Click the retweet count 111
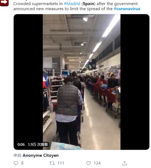This screenshot has width=151, height=168. pos(61,163)
